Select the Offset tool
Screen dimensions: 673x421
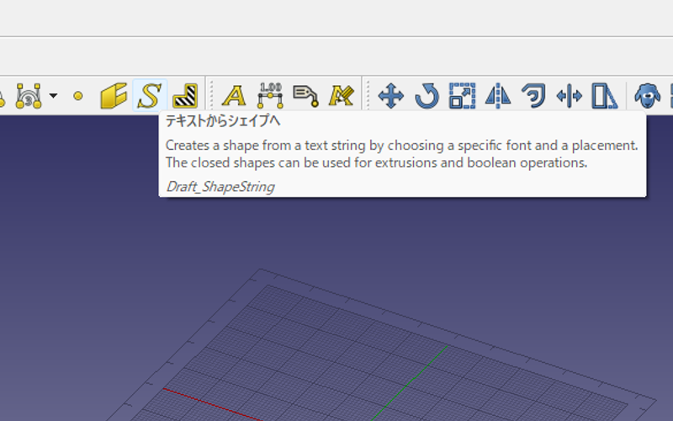(x=533, y=96)
